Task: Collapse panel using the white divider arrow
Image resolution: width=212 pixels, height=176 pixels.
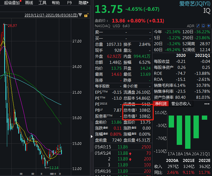Action: pyautogui.click(x=92, y=136)
